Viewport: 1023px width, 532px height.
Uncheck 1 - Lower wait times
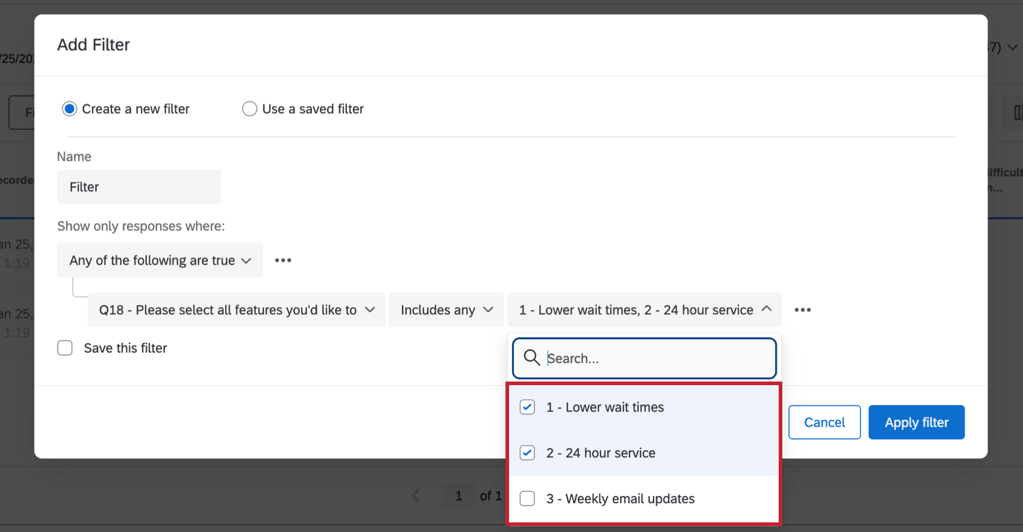pos(527,407)
